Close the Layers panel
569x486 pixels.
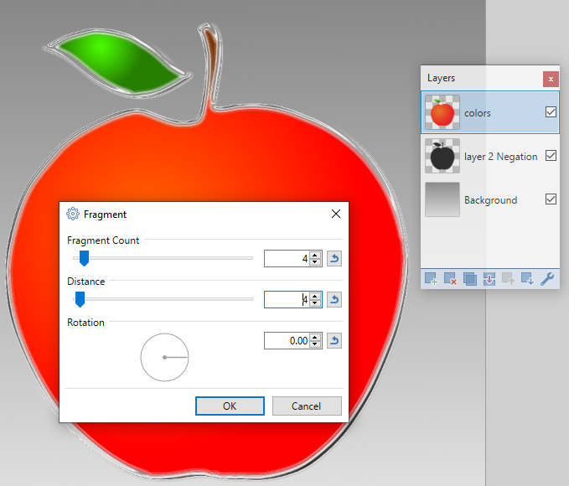[551, 79]
